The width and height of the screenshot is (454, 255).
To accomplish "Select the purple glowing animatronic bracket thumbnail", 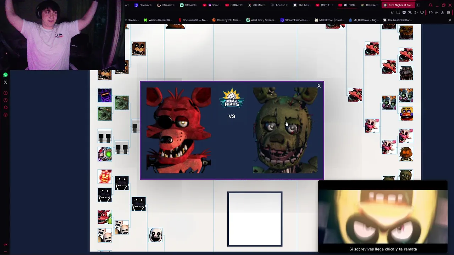I will tap(105, 96).
